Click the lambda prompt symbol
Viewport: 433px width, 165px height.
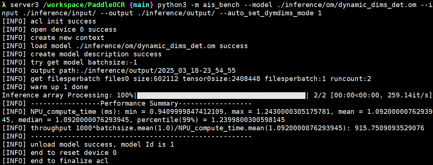click(x=4, y=5)
